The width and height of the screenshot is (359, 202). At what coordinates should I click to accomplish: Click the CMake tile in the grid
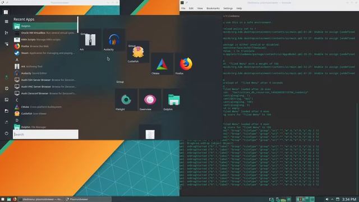click(162, 64)
